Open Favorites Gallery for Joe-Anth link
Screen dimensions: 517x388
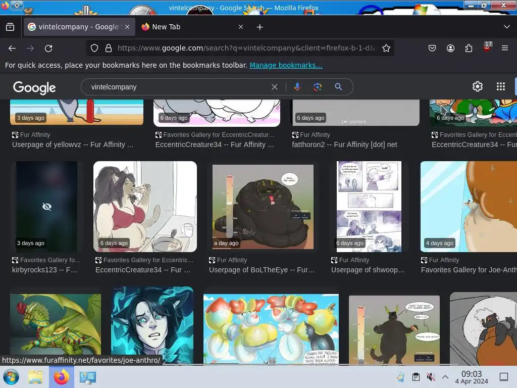[x=469, y=270]
